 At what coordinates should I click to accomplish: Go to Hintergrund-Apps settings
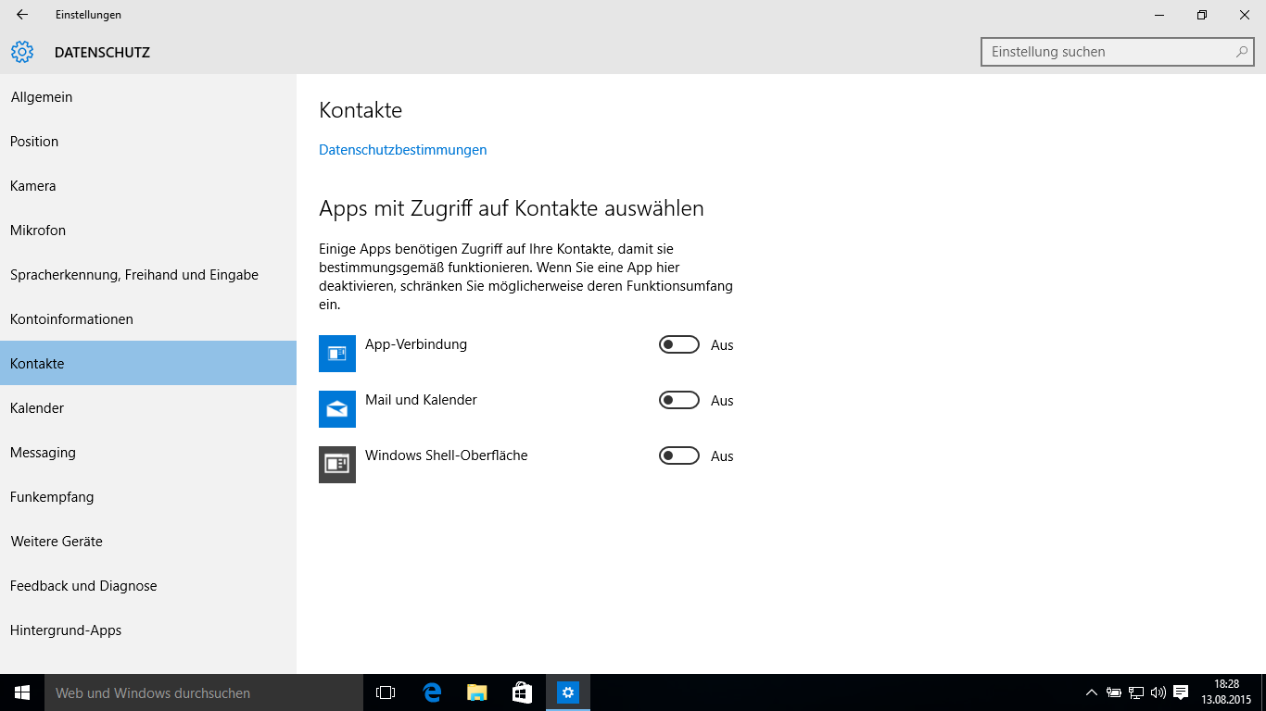pyautogui.click(x=66, y=630)
